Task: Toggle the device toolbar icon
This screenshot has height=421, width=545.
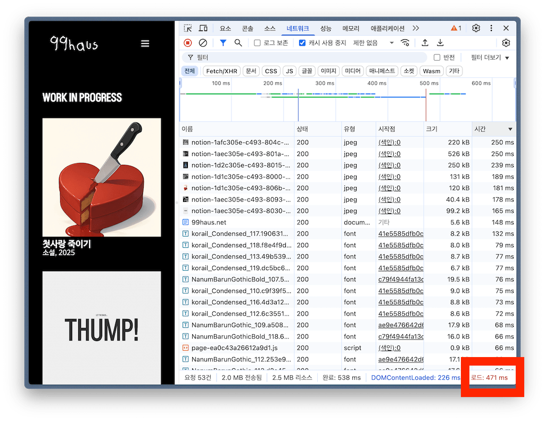Action: (x=203, y=28)
